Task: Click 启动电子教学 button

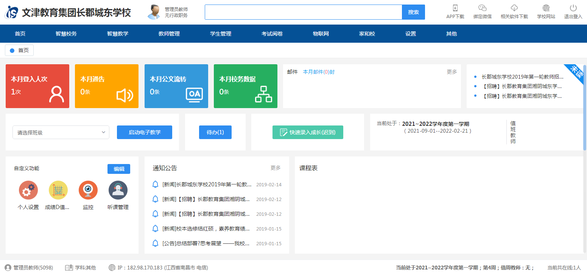Action: pyautogui.click(x=145, y=132)
